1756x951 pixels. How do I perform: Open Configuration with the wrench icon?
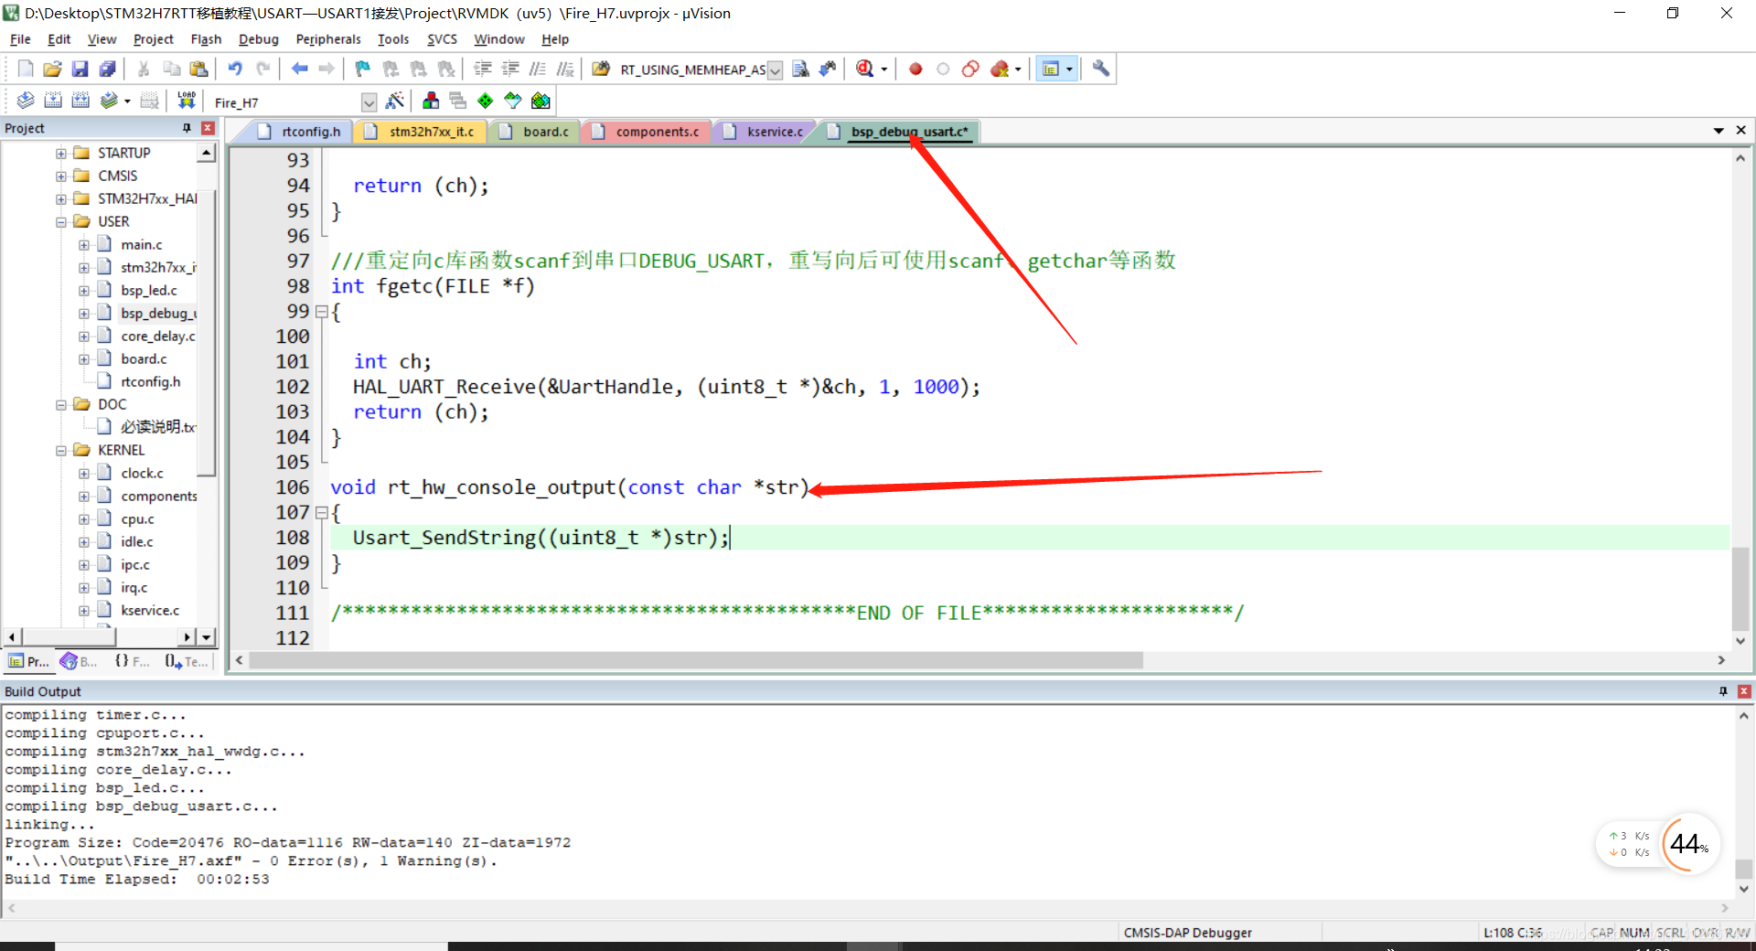(1101, 69)
